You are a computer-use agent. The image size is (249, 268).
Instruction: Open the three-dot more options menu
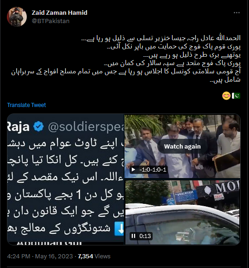pos(237,13)
